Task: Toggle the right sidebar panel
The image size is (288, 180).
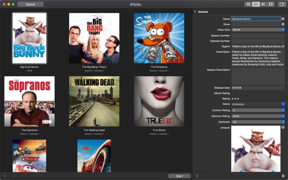Action: (x=282, y=4)
